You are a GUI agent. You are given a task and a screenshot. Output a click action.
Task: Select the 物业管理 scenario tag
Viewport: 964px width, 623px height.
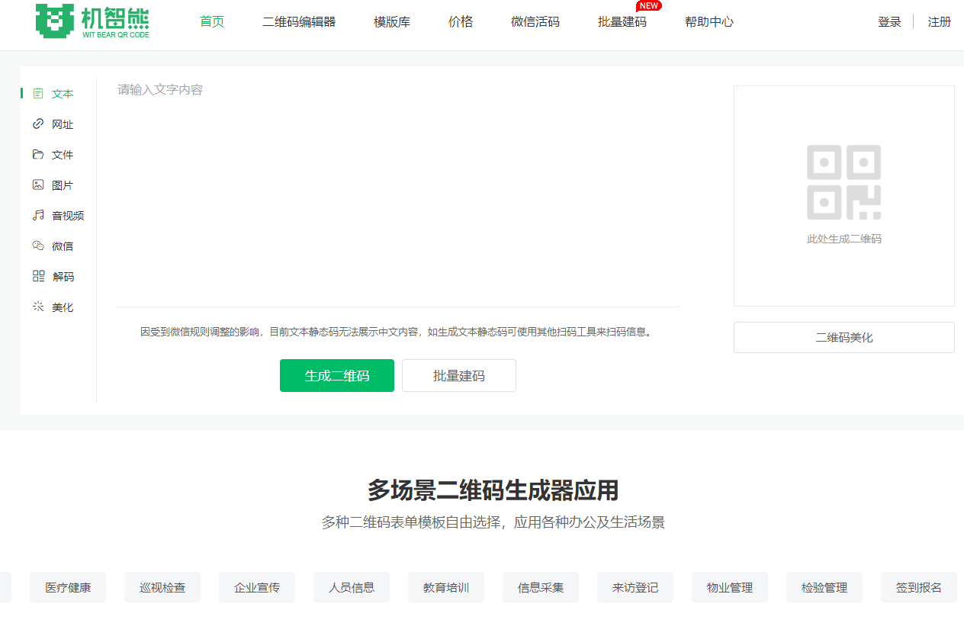click(730, 587)
